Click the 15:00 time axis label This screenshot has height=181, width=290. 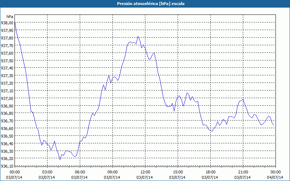[x=178, y=172]
